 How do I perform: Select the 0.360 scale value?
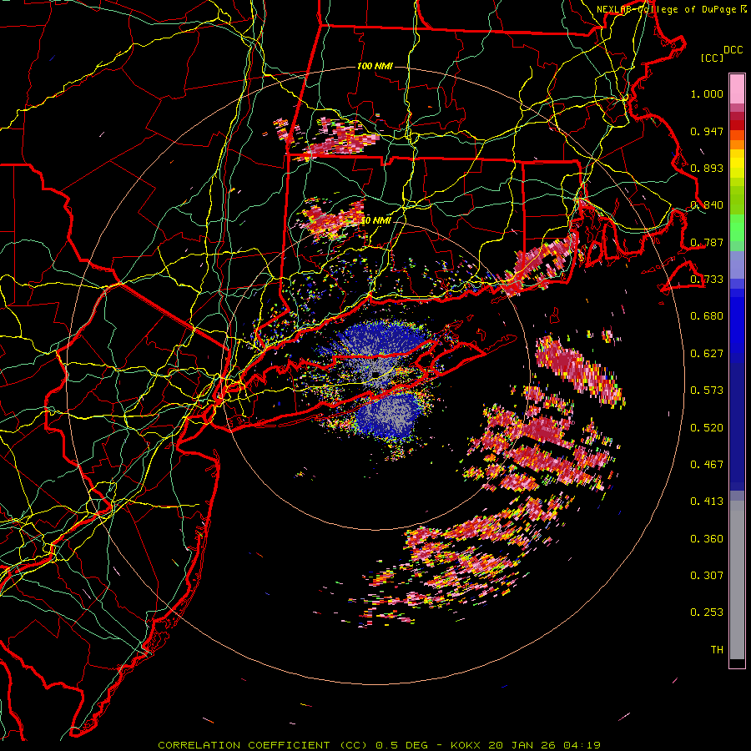[707, 539]
